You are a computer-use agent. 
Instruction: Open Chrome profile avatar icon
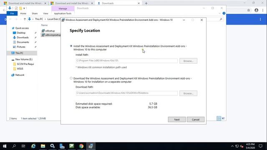pyautogui.click(x=257, y=10)
